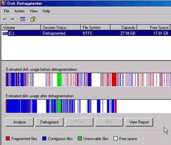Viewport: 171px width, 145px height.
Task: Click the 17.81 GB free space value
Action: (x=161, y=33)
